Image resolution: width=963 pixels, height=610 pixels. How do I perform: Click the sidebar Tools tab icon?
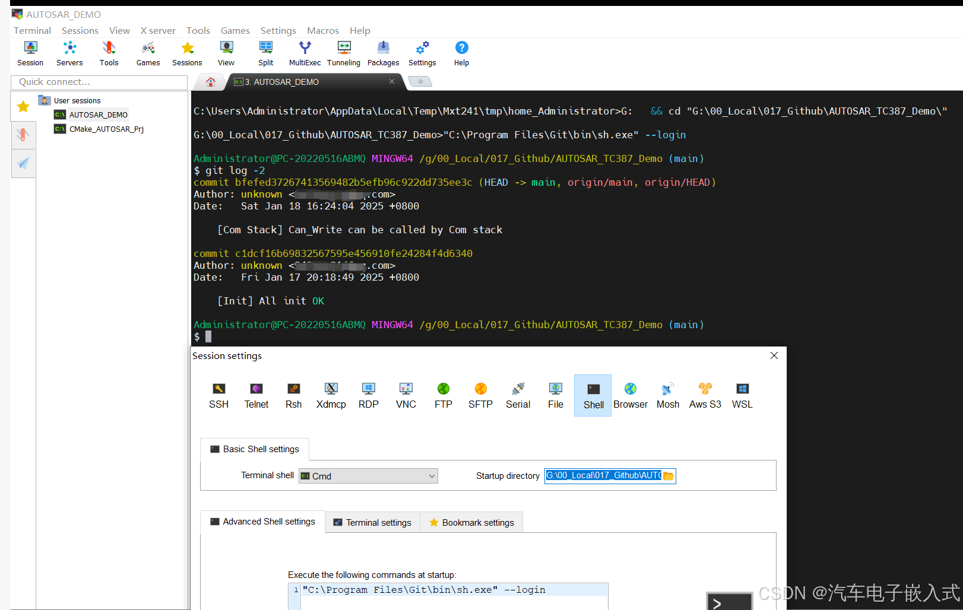pyautogui.click(x=23, y=135)
